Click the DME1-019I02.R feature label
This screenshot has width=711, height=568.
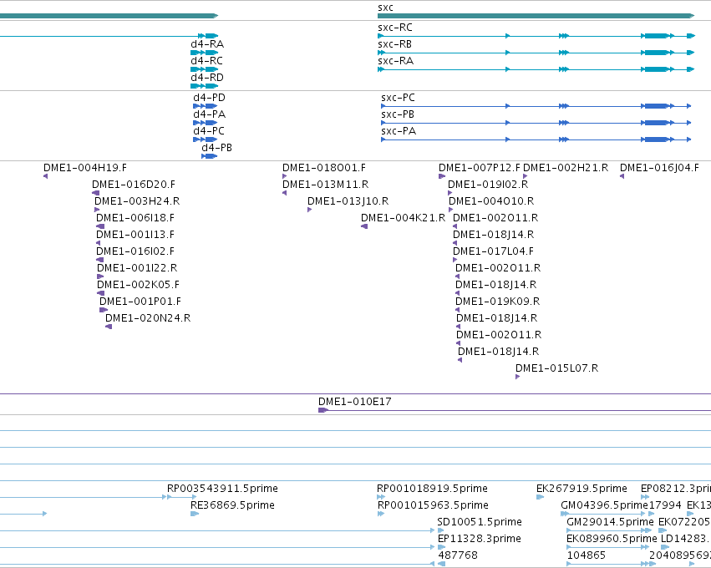pyautogui.click(x=488, y=185)
